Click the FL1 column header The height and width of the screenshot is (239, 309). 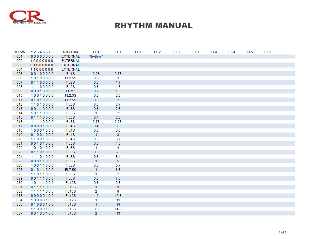click(x=96, y=52)
